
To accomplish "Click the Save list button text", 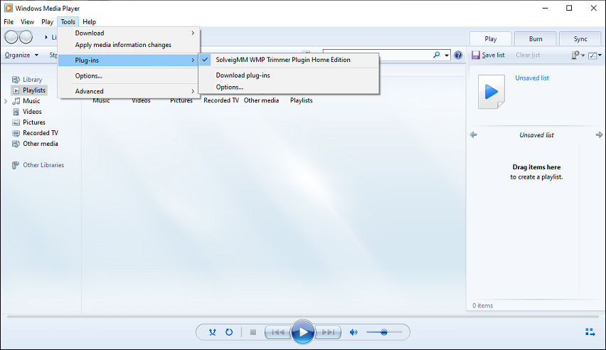I will [x=493, y=55].
